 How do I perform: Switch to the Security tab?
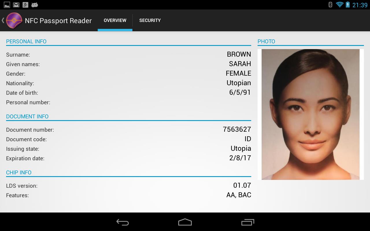coord(150,21)
